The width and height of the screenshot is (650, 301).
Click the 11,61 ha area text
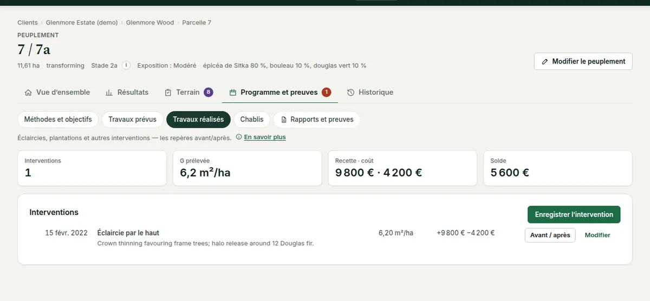coord(28,66)
